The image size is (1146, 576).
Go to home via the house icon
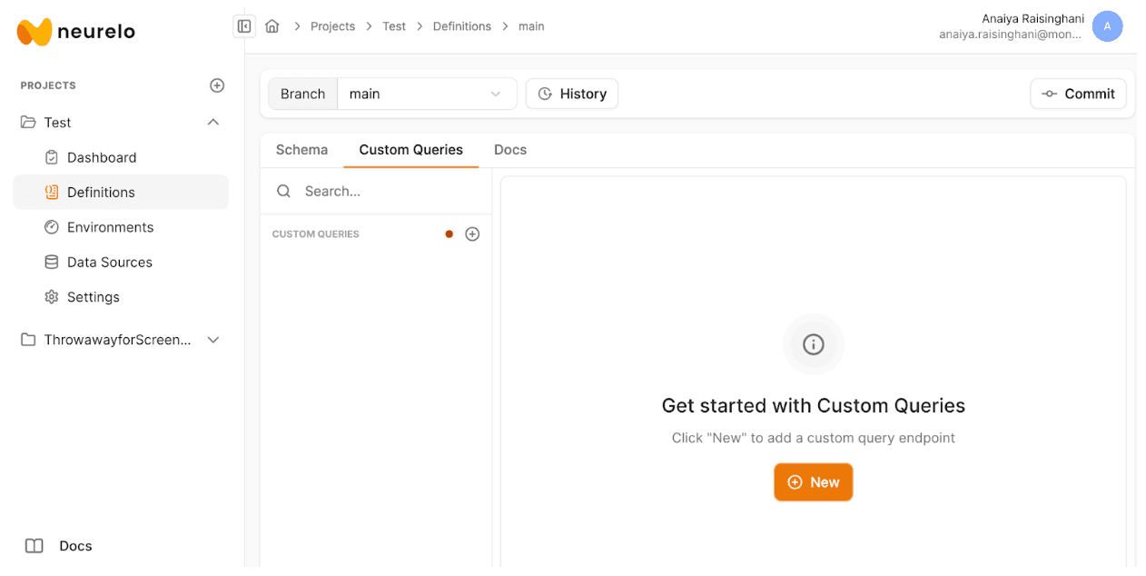(x=272, y=26)
